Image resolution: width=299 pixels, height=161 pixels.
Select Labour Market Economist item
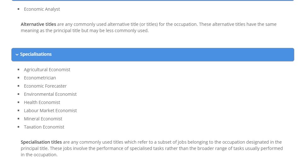[x=50, y=111]
